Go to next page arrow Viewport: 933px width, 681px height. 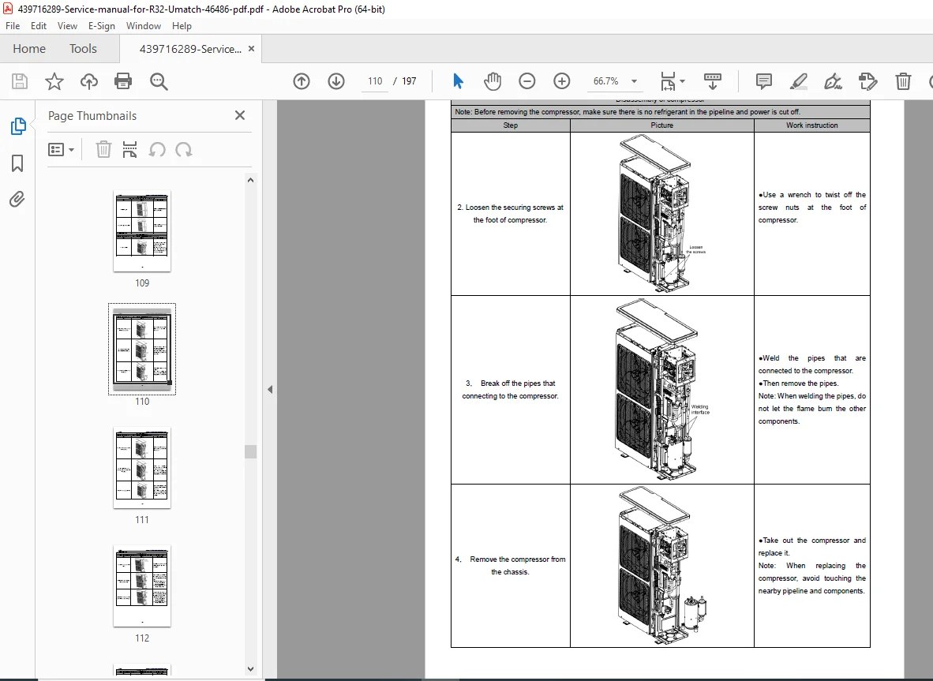[336, 81]
